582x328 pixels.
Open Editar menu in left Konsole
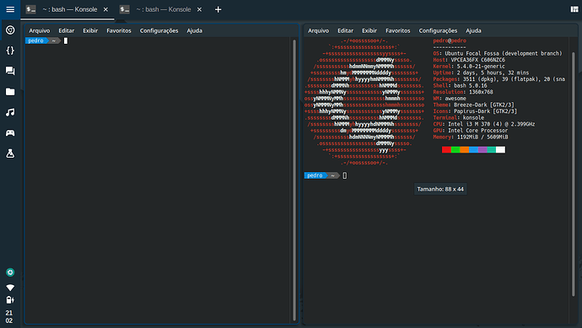point(67,31)
